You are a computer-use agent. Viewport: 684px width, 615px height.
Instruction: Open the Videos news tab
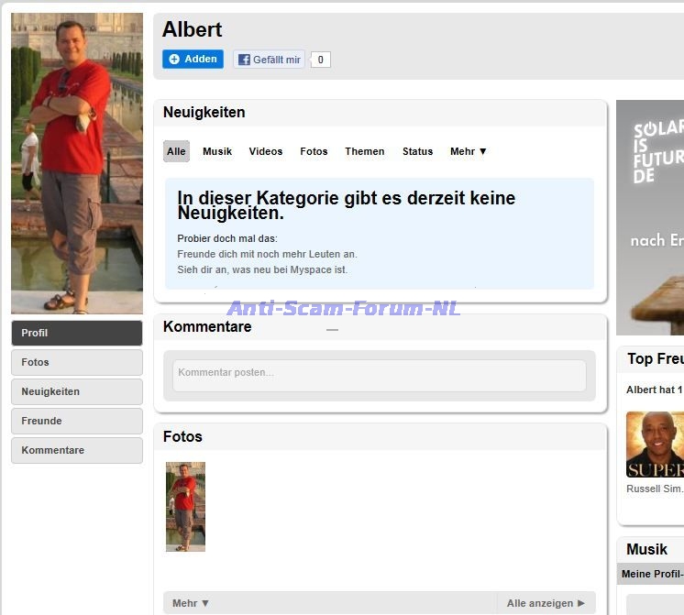tap(266, 151)
